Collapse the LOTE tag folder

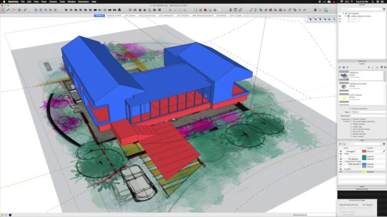pos(345,169)
